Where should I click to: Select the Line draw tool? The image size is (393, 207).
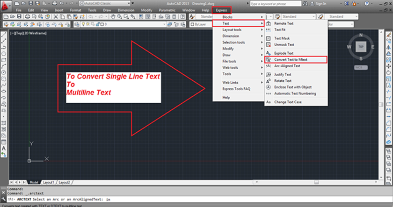4,35
